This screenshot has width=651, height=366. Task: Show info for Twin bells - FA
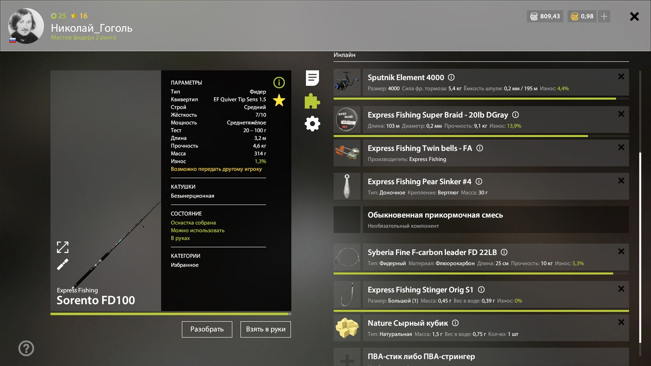pos(480,148)
